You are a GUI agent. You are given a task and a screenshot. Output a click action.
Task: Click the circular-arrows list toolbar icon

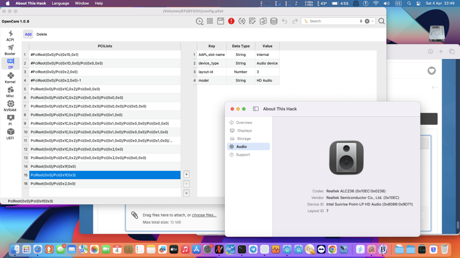[242, 21]
